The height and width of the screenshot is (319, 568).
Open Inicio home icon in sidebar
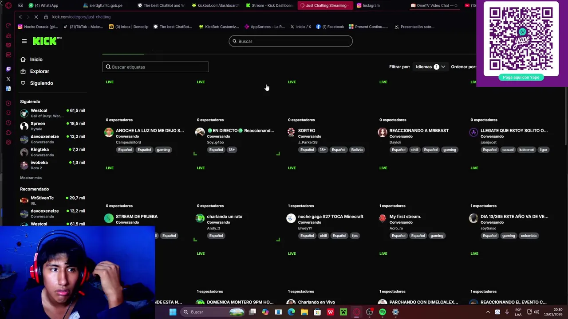[23, 59]
